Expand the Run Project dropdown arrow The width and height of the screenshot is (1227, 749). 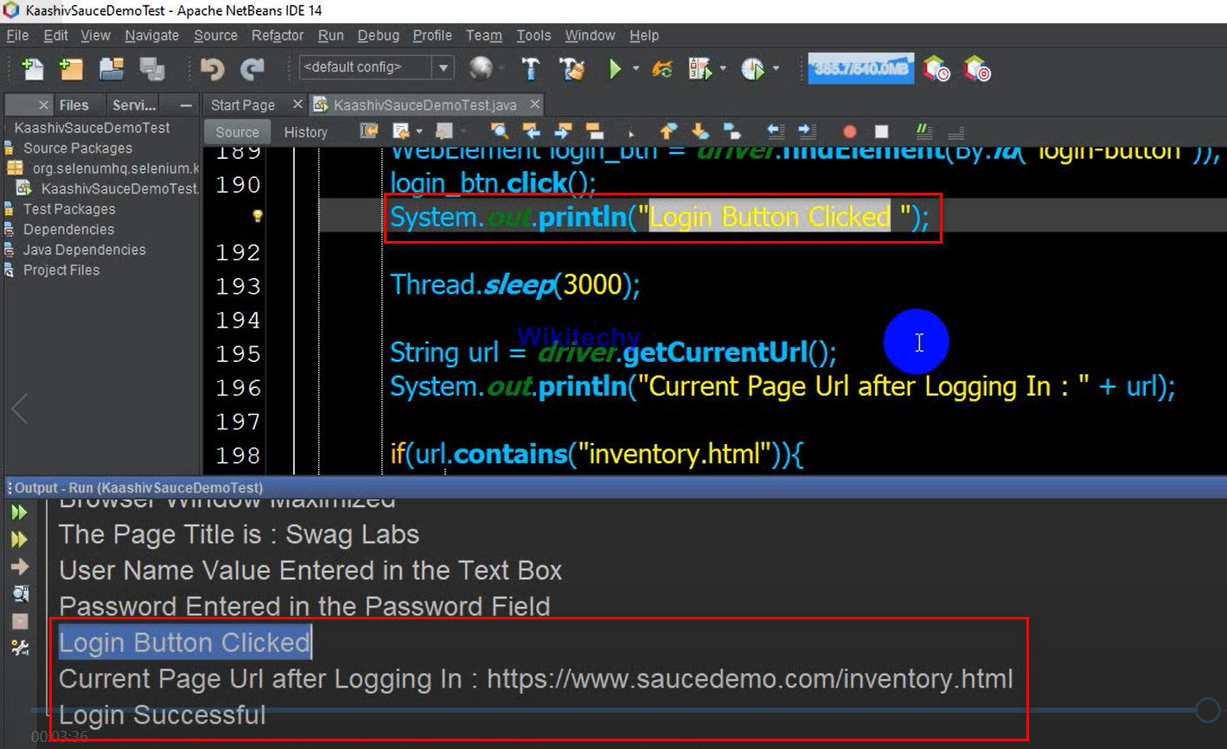tap(636, 68)
